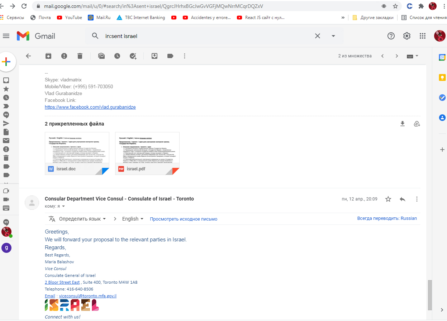
Task: Open the israel.pdf attachment thumbnail
Action: click(x=147, y=153)
